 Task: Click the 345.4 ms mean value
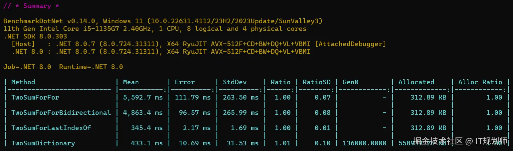pos(147,128)
